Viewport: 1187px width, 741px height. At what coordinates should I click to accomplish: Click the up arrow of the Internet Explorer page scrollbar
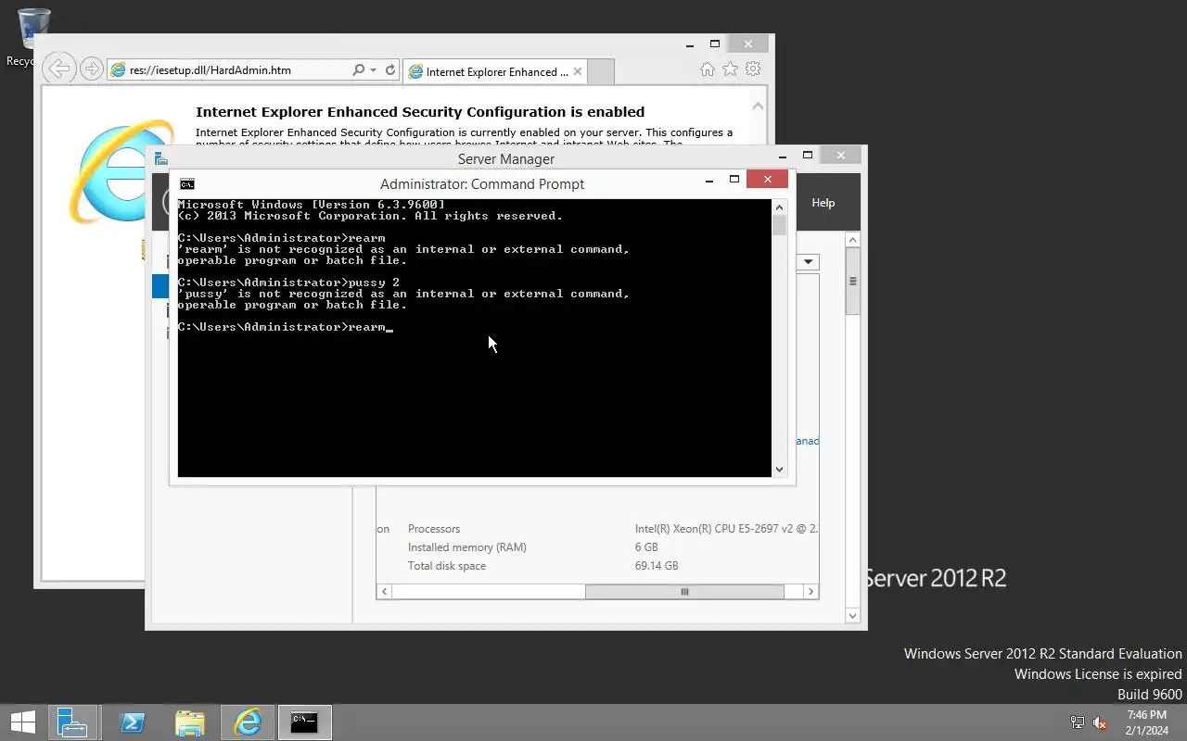coord(759,107)
